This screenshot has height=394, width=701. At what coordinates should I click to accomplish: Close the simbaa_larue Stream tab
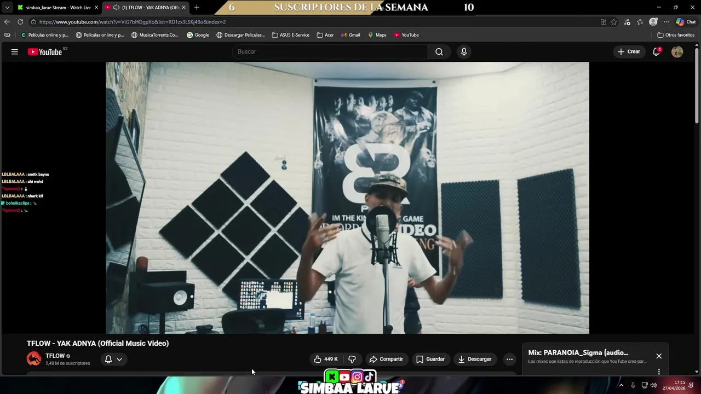[96, 8]
